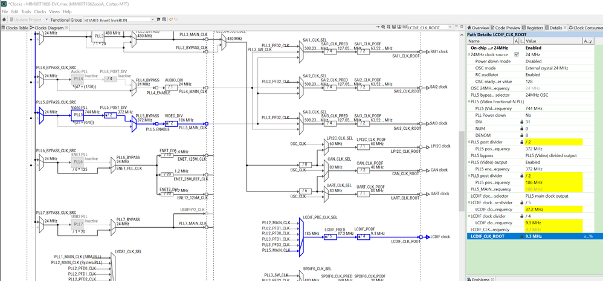
Task: Click the third diagram view icon
Action: [405, 27]
